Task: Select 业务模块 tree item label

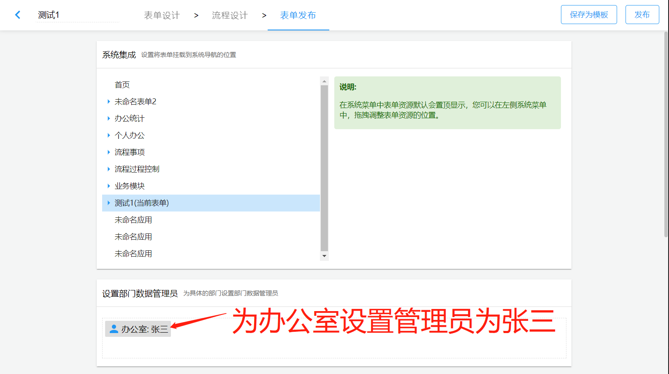Action: [130, 186]
